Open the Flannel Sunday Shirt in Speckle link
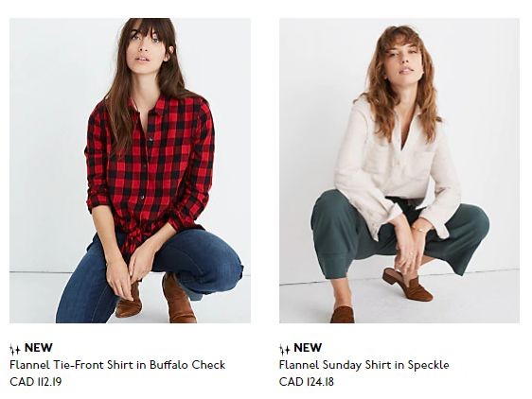Screen dimensions: 532x399 tap(364, 365)
